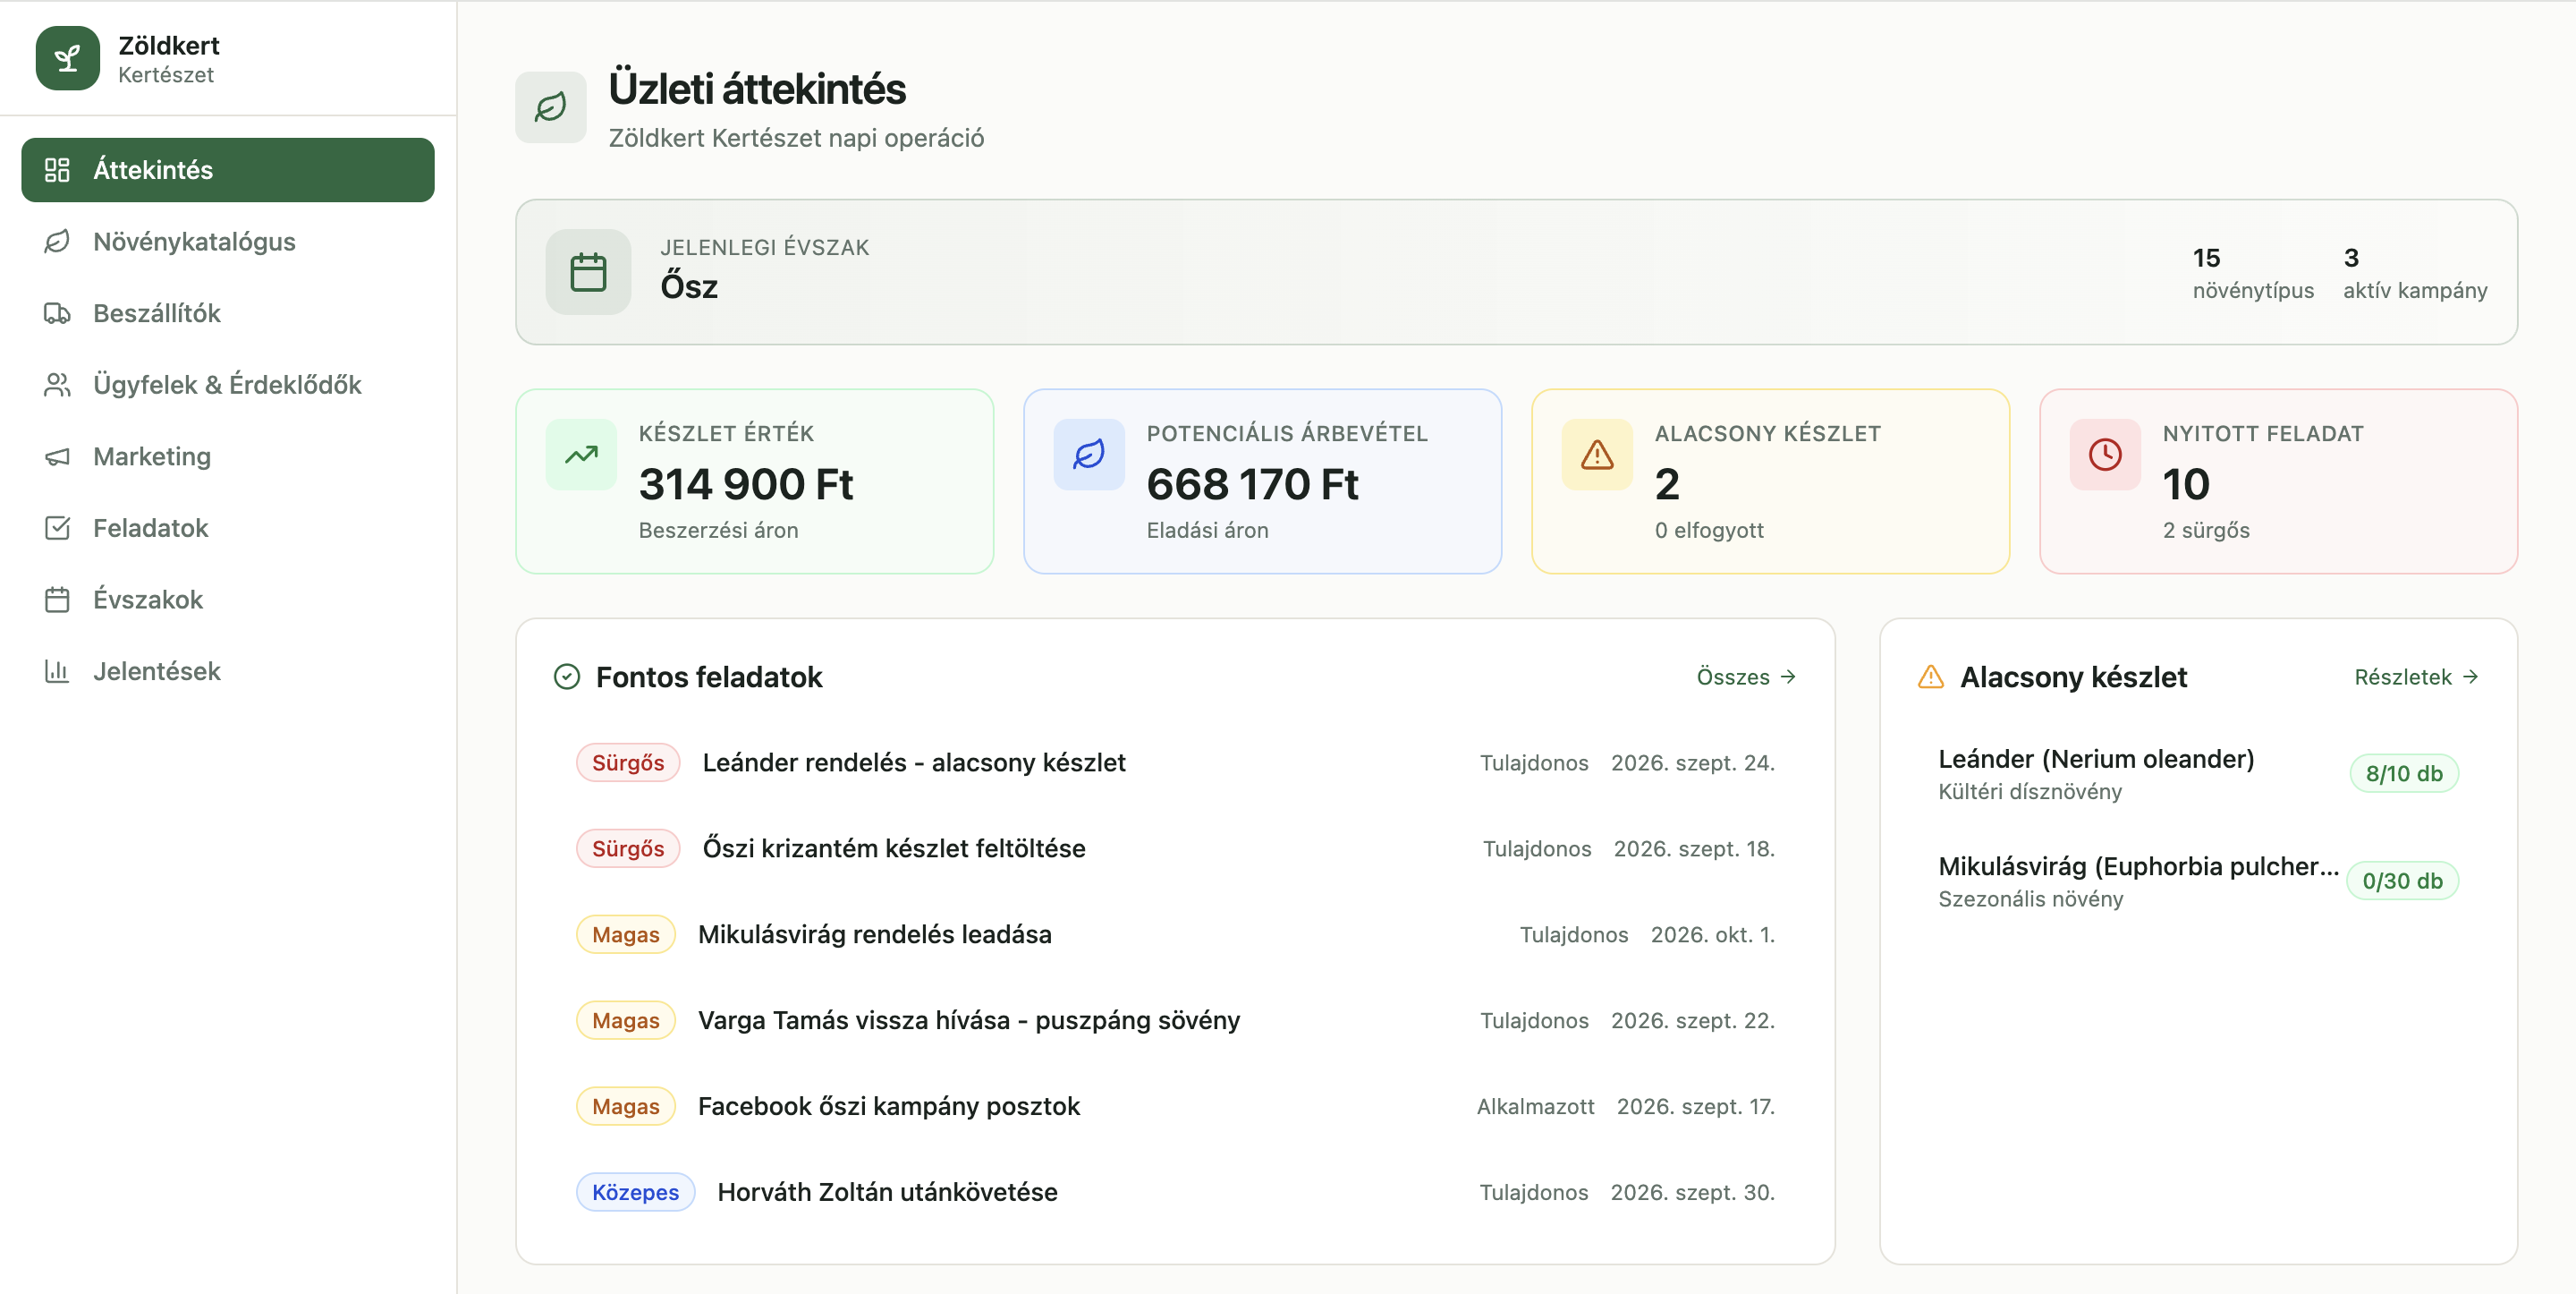Screen dimensions: 2576x1294
Task: Click the warning icon beside Alacsony készlet panel title
Action: (x=1931, y=677)
